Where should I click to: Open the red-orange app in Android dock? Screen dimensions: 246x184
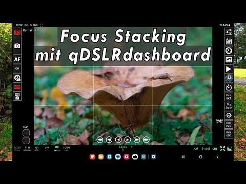tap(92, 157)
